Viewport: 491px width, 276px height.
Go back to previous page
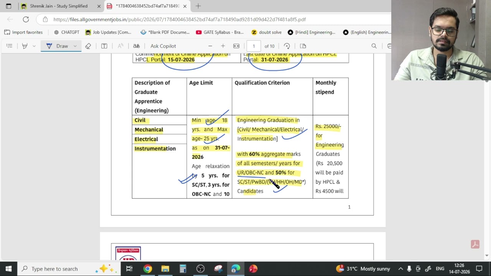click(x=10, y=19)
